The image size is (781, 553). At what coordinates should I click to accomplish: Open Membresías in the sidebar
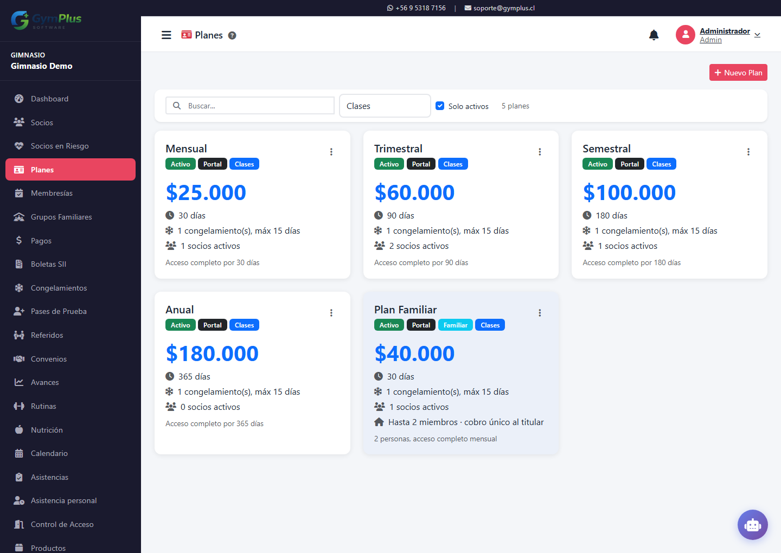[71, 193]
